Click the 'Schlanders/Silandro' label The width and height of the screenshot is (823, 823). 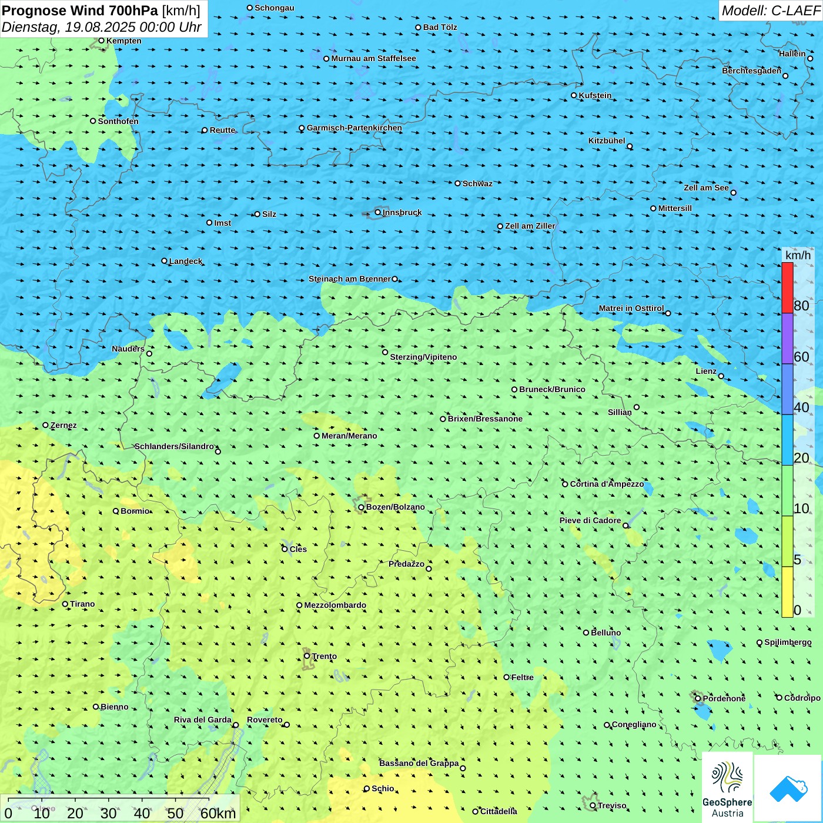(175, 446)
